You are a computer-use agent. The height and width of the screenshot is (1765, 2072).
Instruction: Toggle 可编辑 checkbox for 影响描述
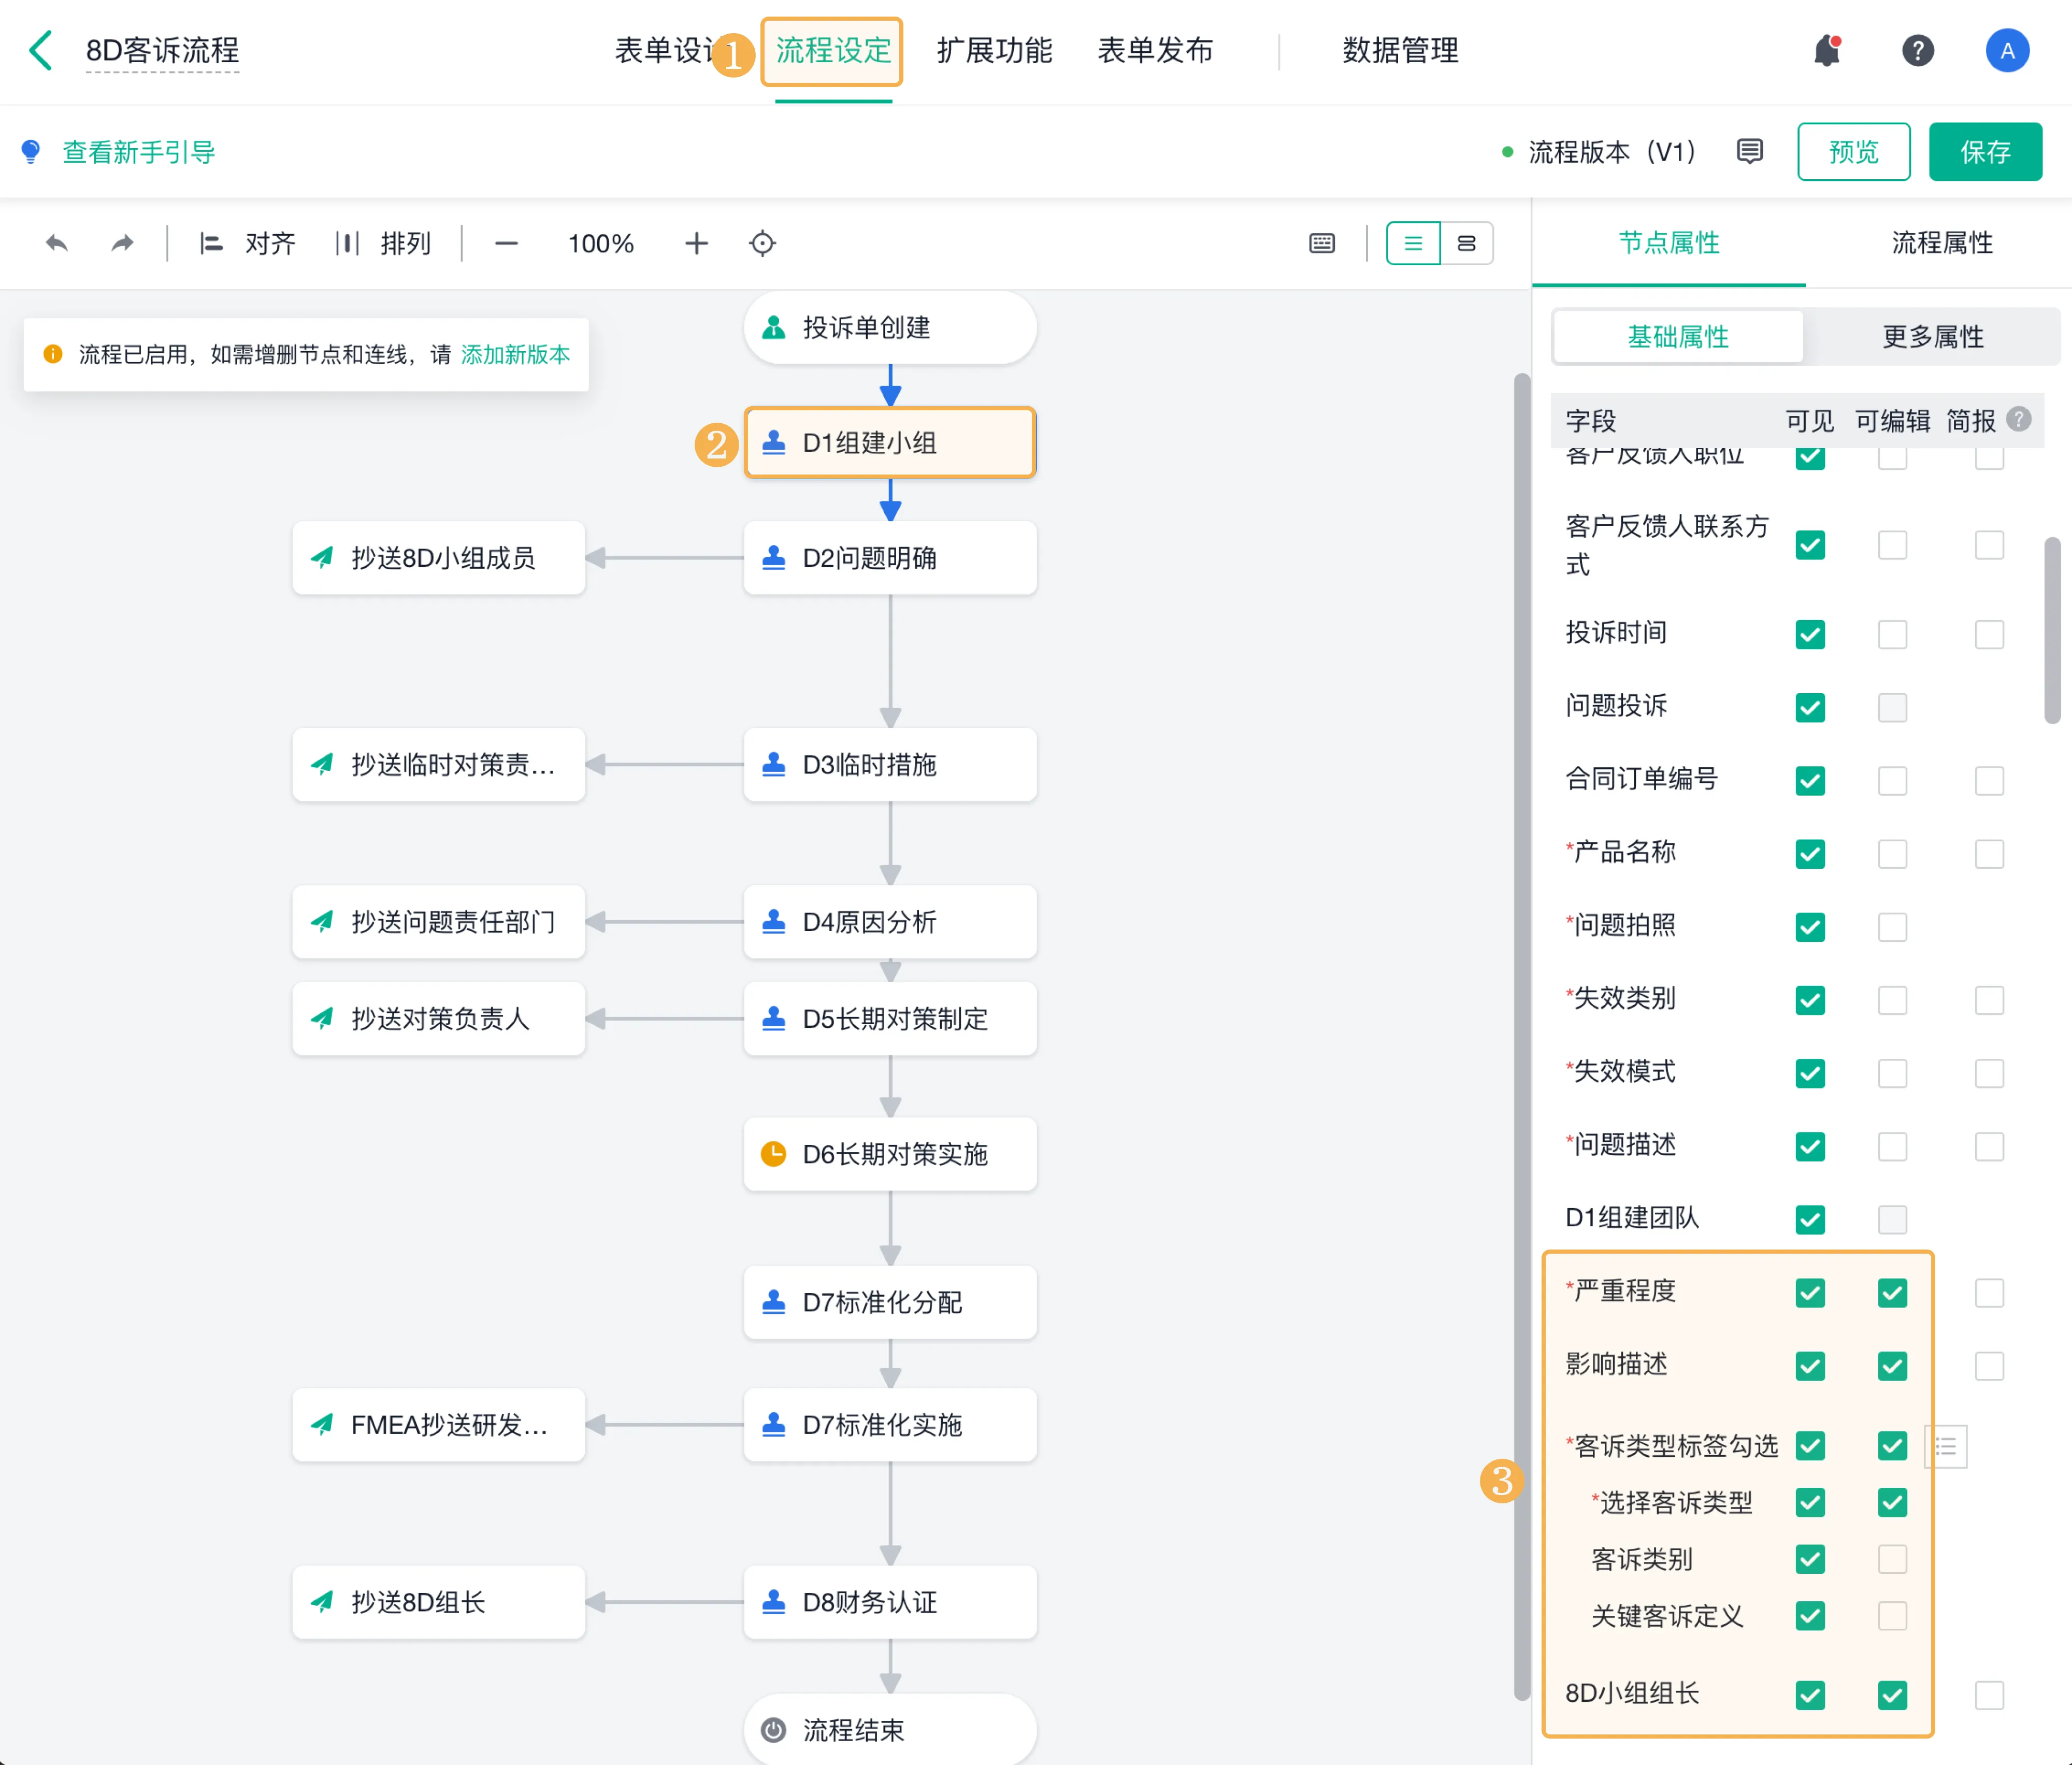[1892, 1365]
